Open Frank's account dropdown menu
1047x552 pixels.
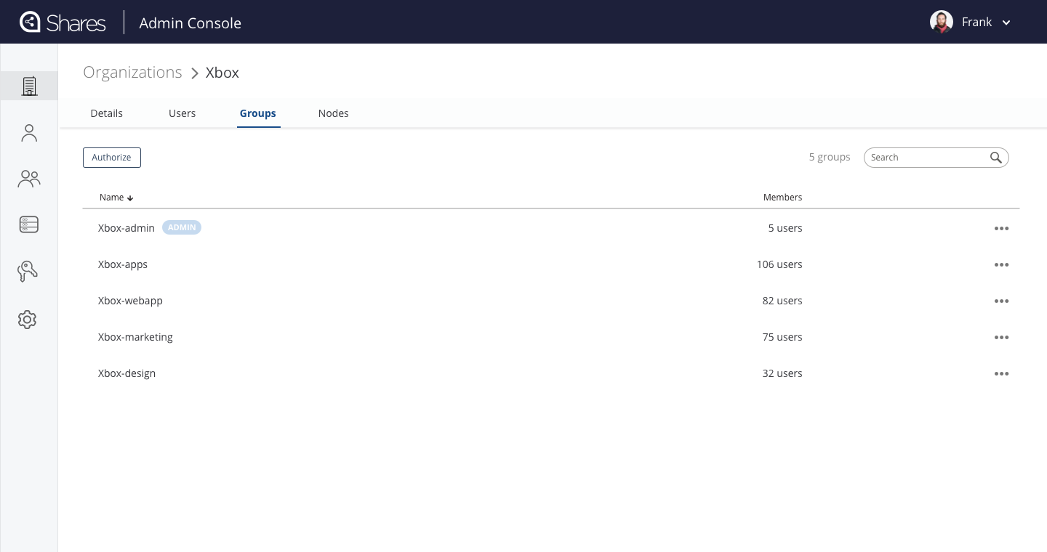pos(1006,23)
